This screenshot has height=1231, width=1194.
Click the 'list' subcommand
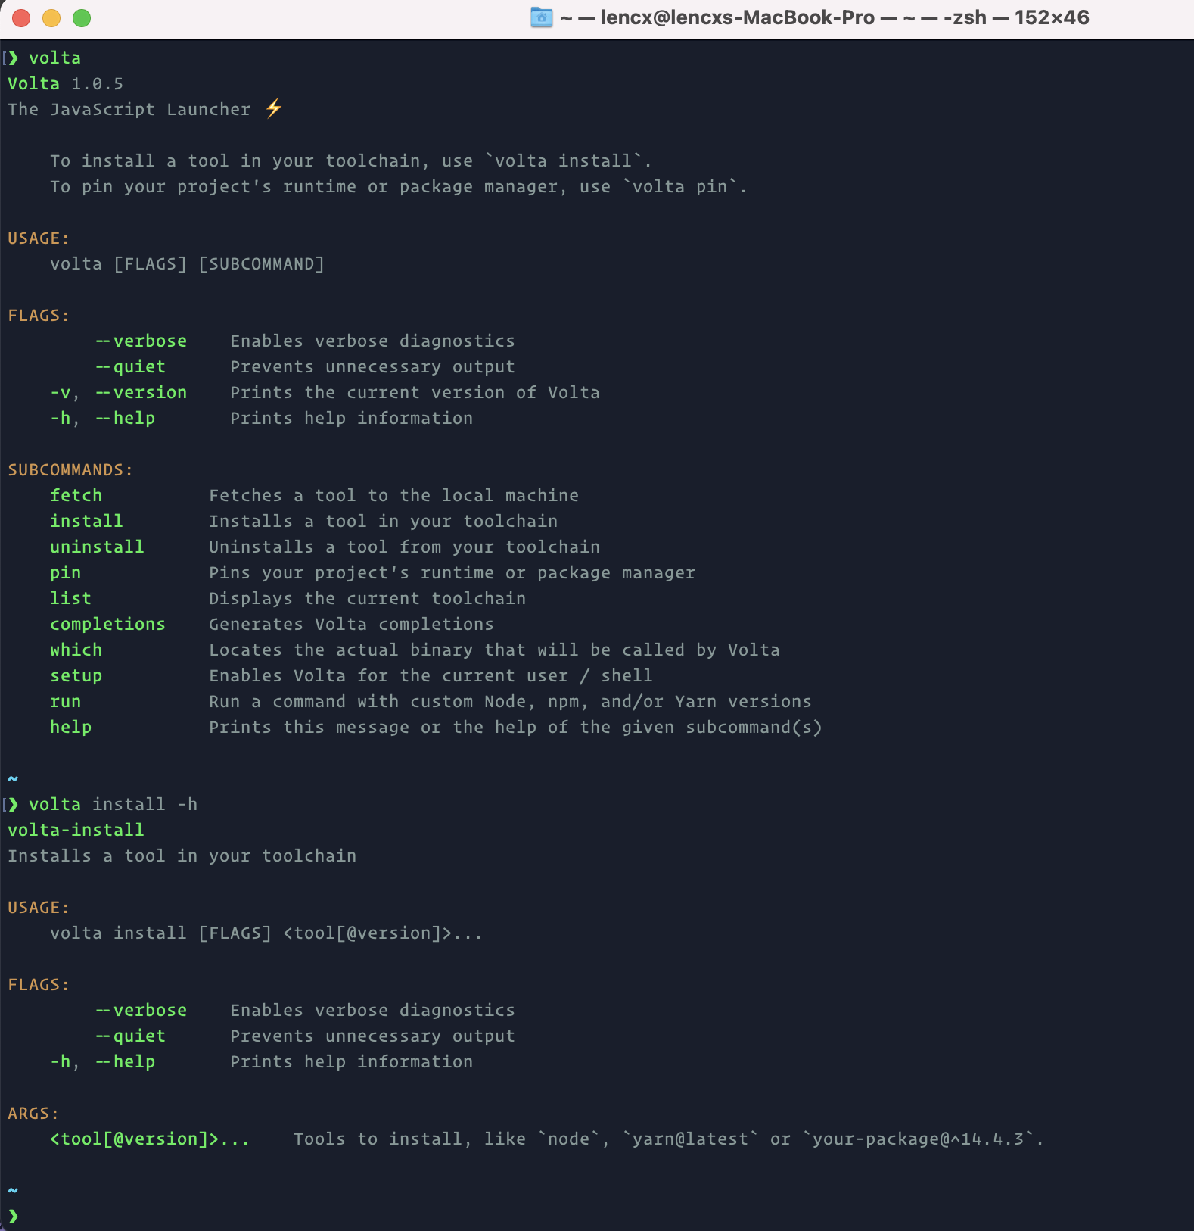[70, 598]
